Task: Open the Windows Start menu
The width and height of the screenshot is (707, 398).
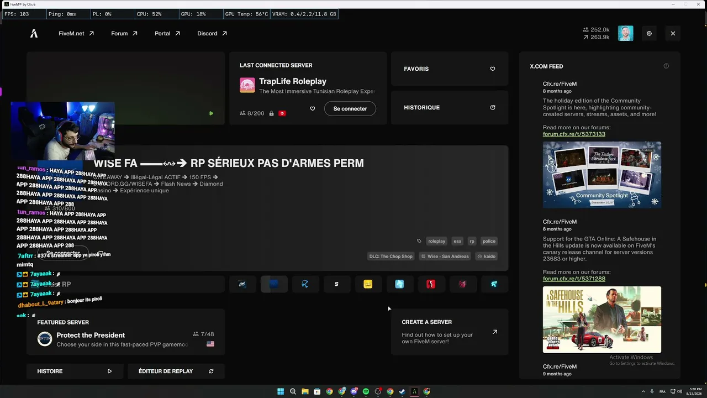Action: tap(281, 391)
